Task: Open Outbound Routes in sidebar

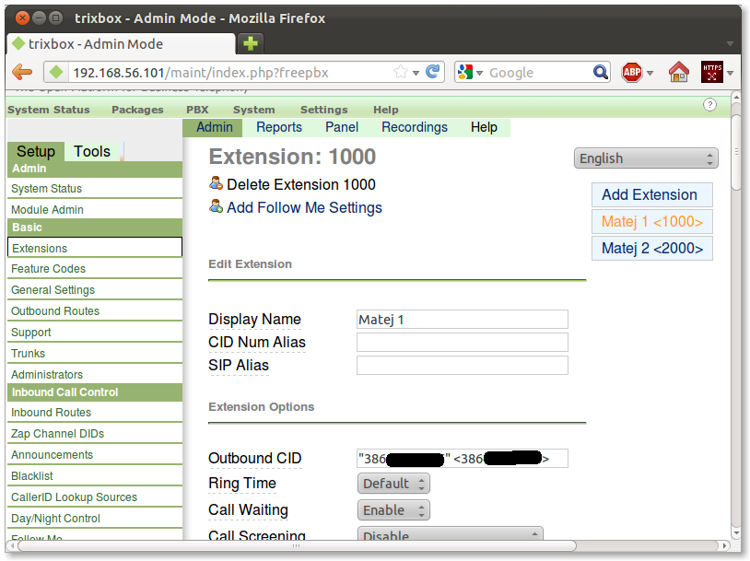Action: point(55,311)
